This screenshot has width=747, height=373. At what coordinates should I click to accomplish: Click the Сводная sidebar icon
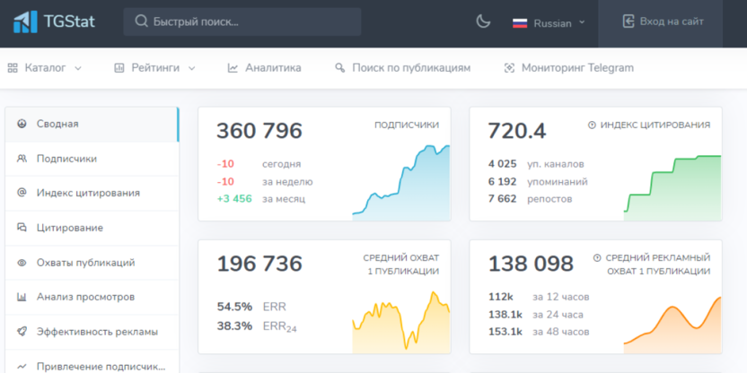tap(22, 124)
